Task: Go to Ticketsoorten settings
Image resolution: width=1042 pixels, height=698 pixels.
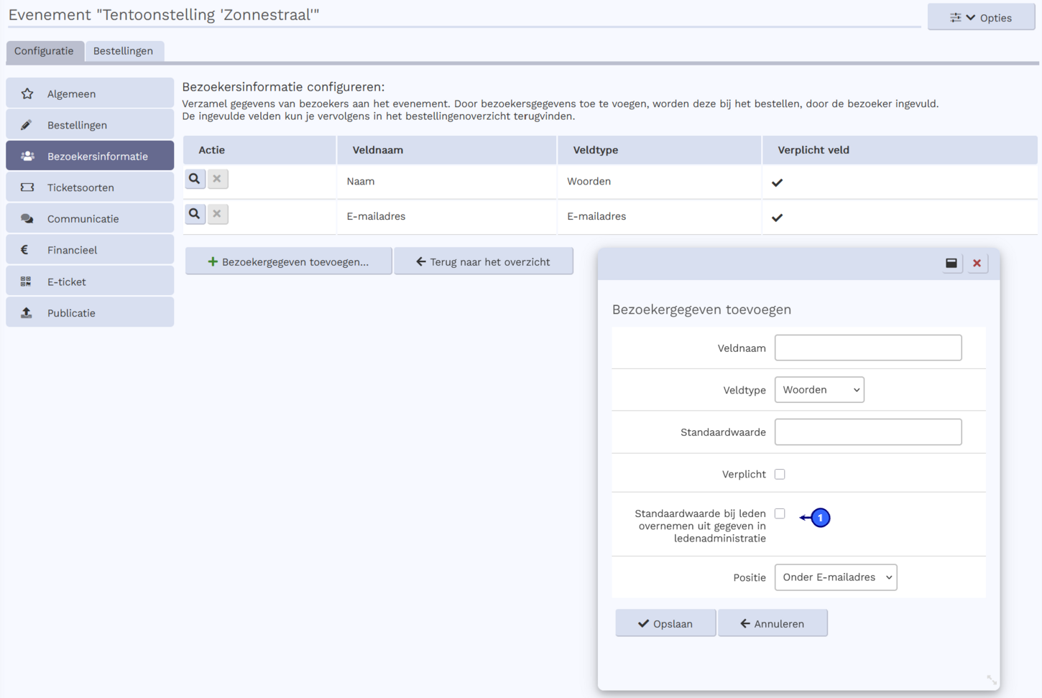Action: coord(90,187)
